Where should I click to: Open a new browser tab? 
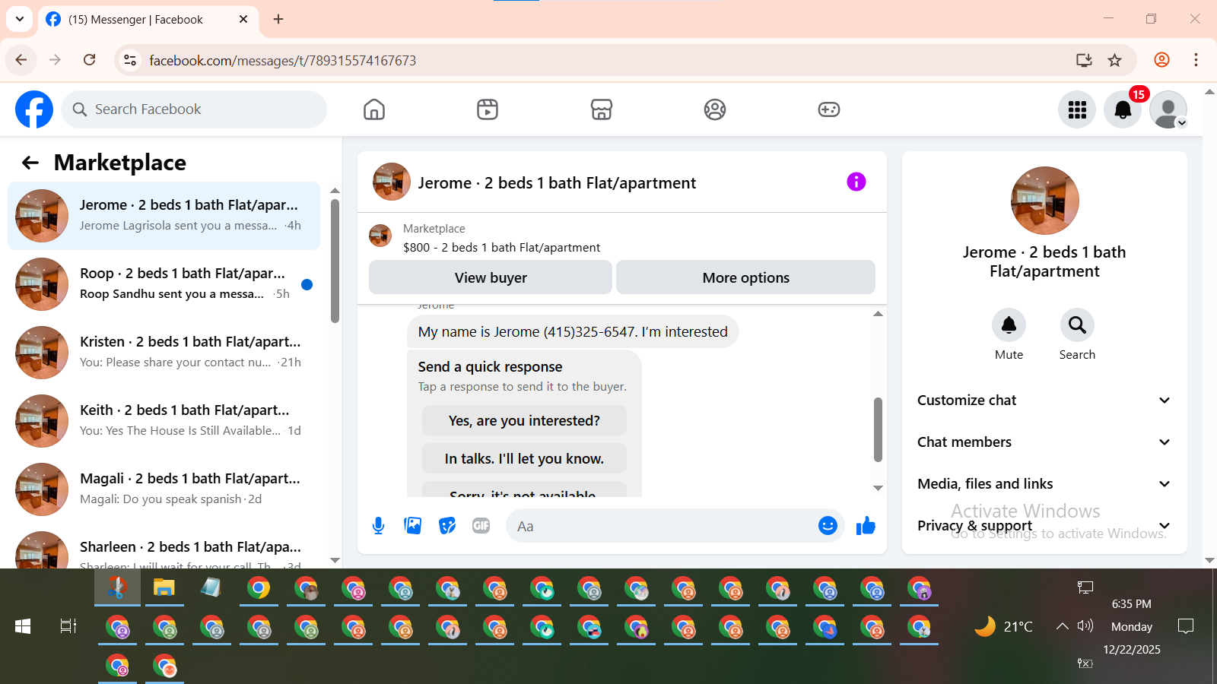point(278,19)
